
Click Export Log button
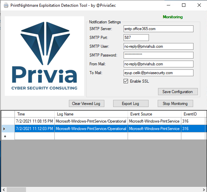point(131,104)
